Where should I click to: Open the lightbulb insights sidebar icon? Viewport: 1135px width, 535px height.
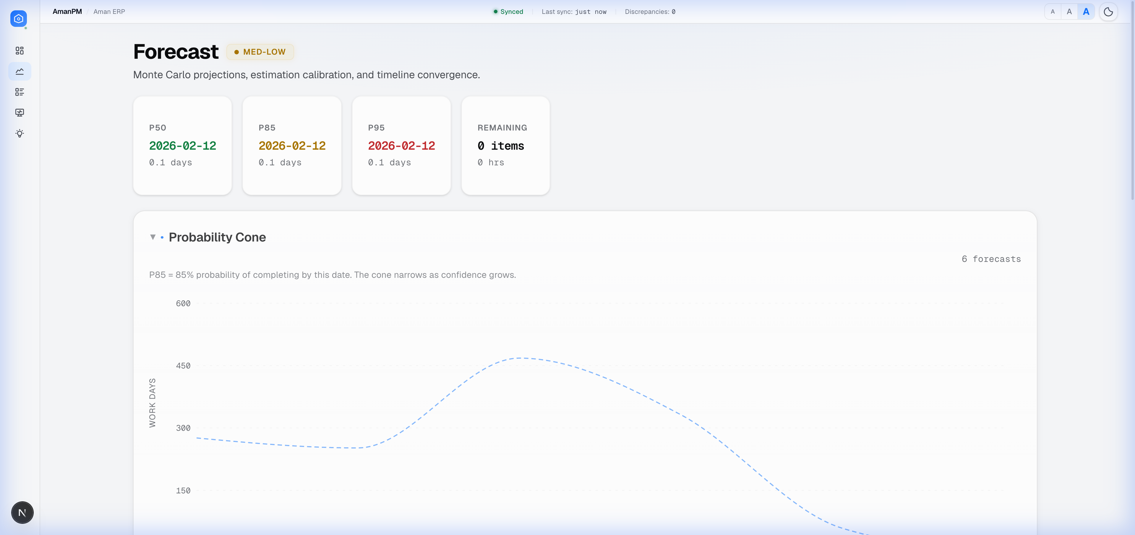tap(20, 133)
